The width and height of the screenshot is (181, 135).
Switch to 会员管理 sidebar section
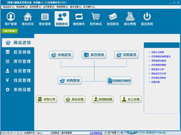pyautogui.click(x=18, y=71)
